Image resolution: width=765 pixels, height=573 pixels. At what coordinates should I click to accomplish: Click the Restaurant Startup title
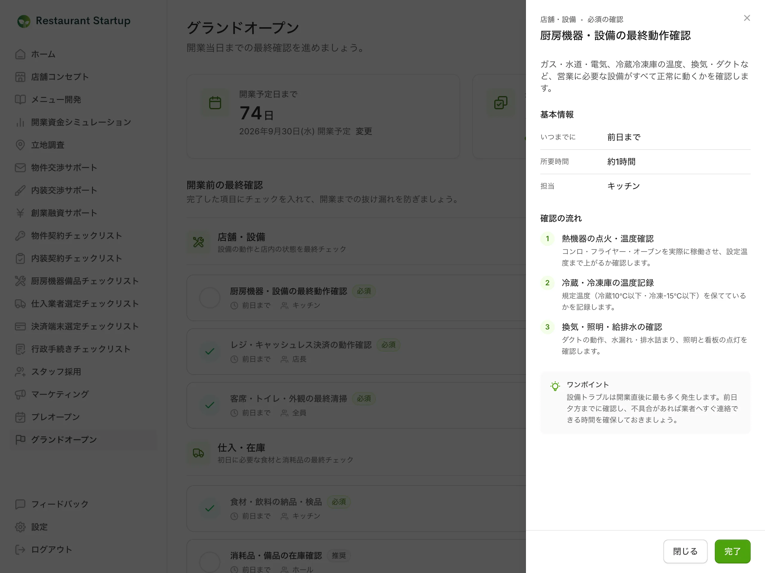[83, 21]
